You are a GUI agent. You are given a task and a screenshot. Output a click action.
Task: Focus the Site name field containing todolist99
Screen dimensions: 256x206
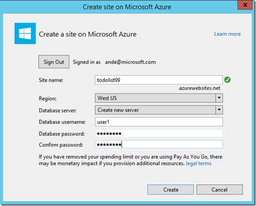point(159,80)
